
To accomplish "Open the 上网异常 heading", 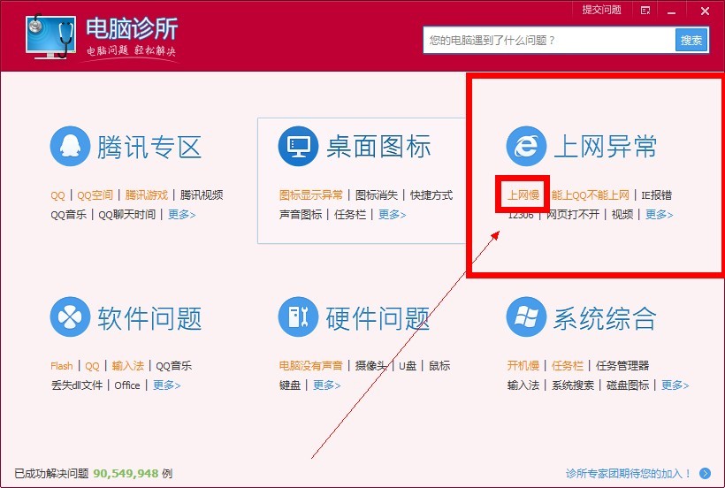I will click(x=606, y=147).
